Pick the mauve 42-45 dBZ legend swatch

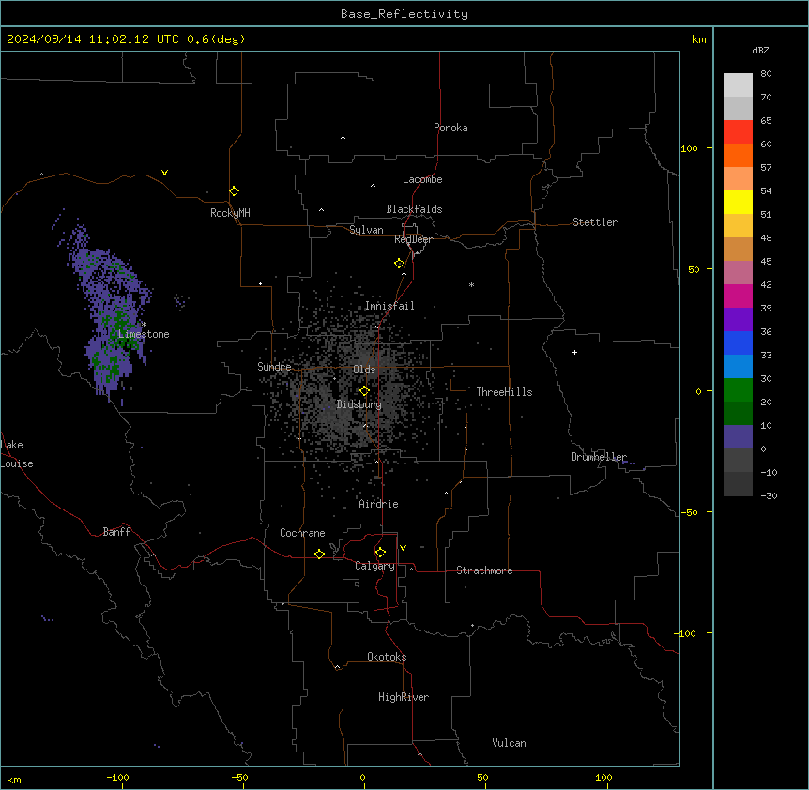tap(738, 273)
